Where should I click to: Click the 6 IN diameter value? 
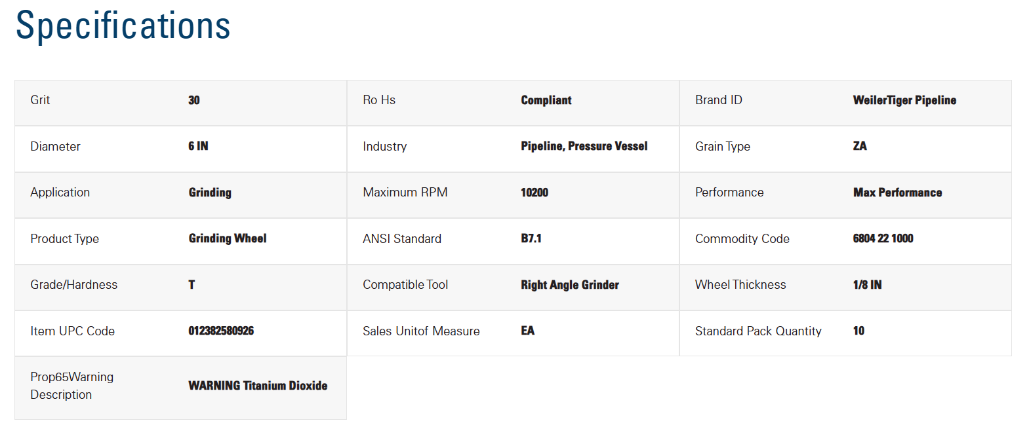(198, 146)
